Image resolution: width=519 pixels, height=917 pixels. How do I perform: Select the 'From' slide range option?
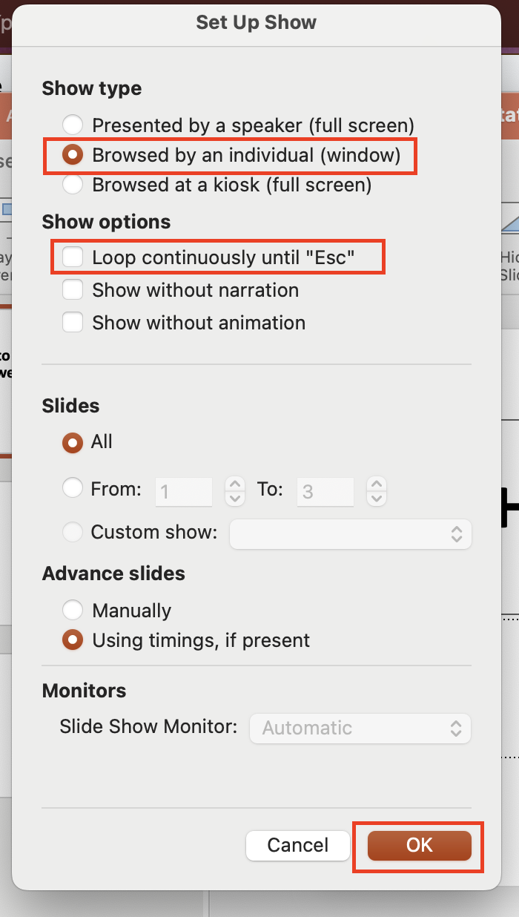pyautogui.click(x=72, y=487)
